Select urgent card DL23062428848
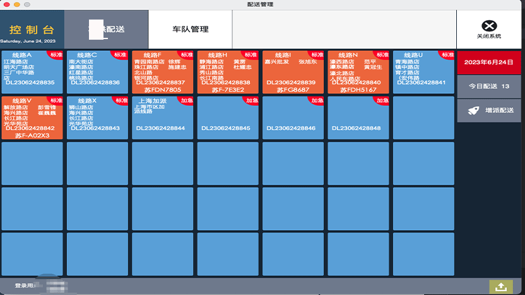The image size is (525, 295). [358, 118]
